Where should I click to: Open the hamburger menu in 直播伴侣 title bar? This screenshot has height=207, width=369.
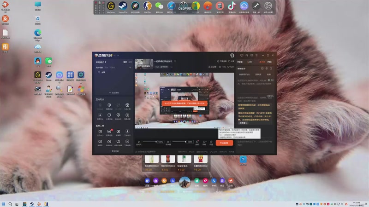pyautogui.click(x=256, y=55)
